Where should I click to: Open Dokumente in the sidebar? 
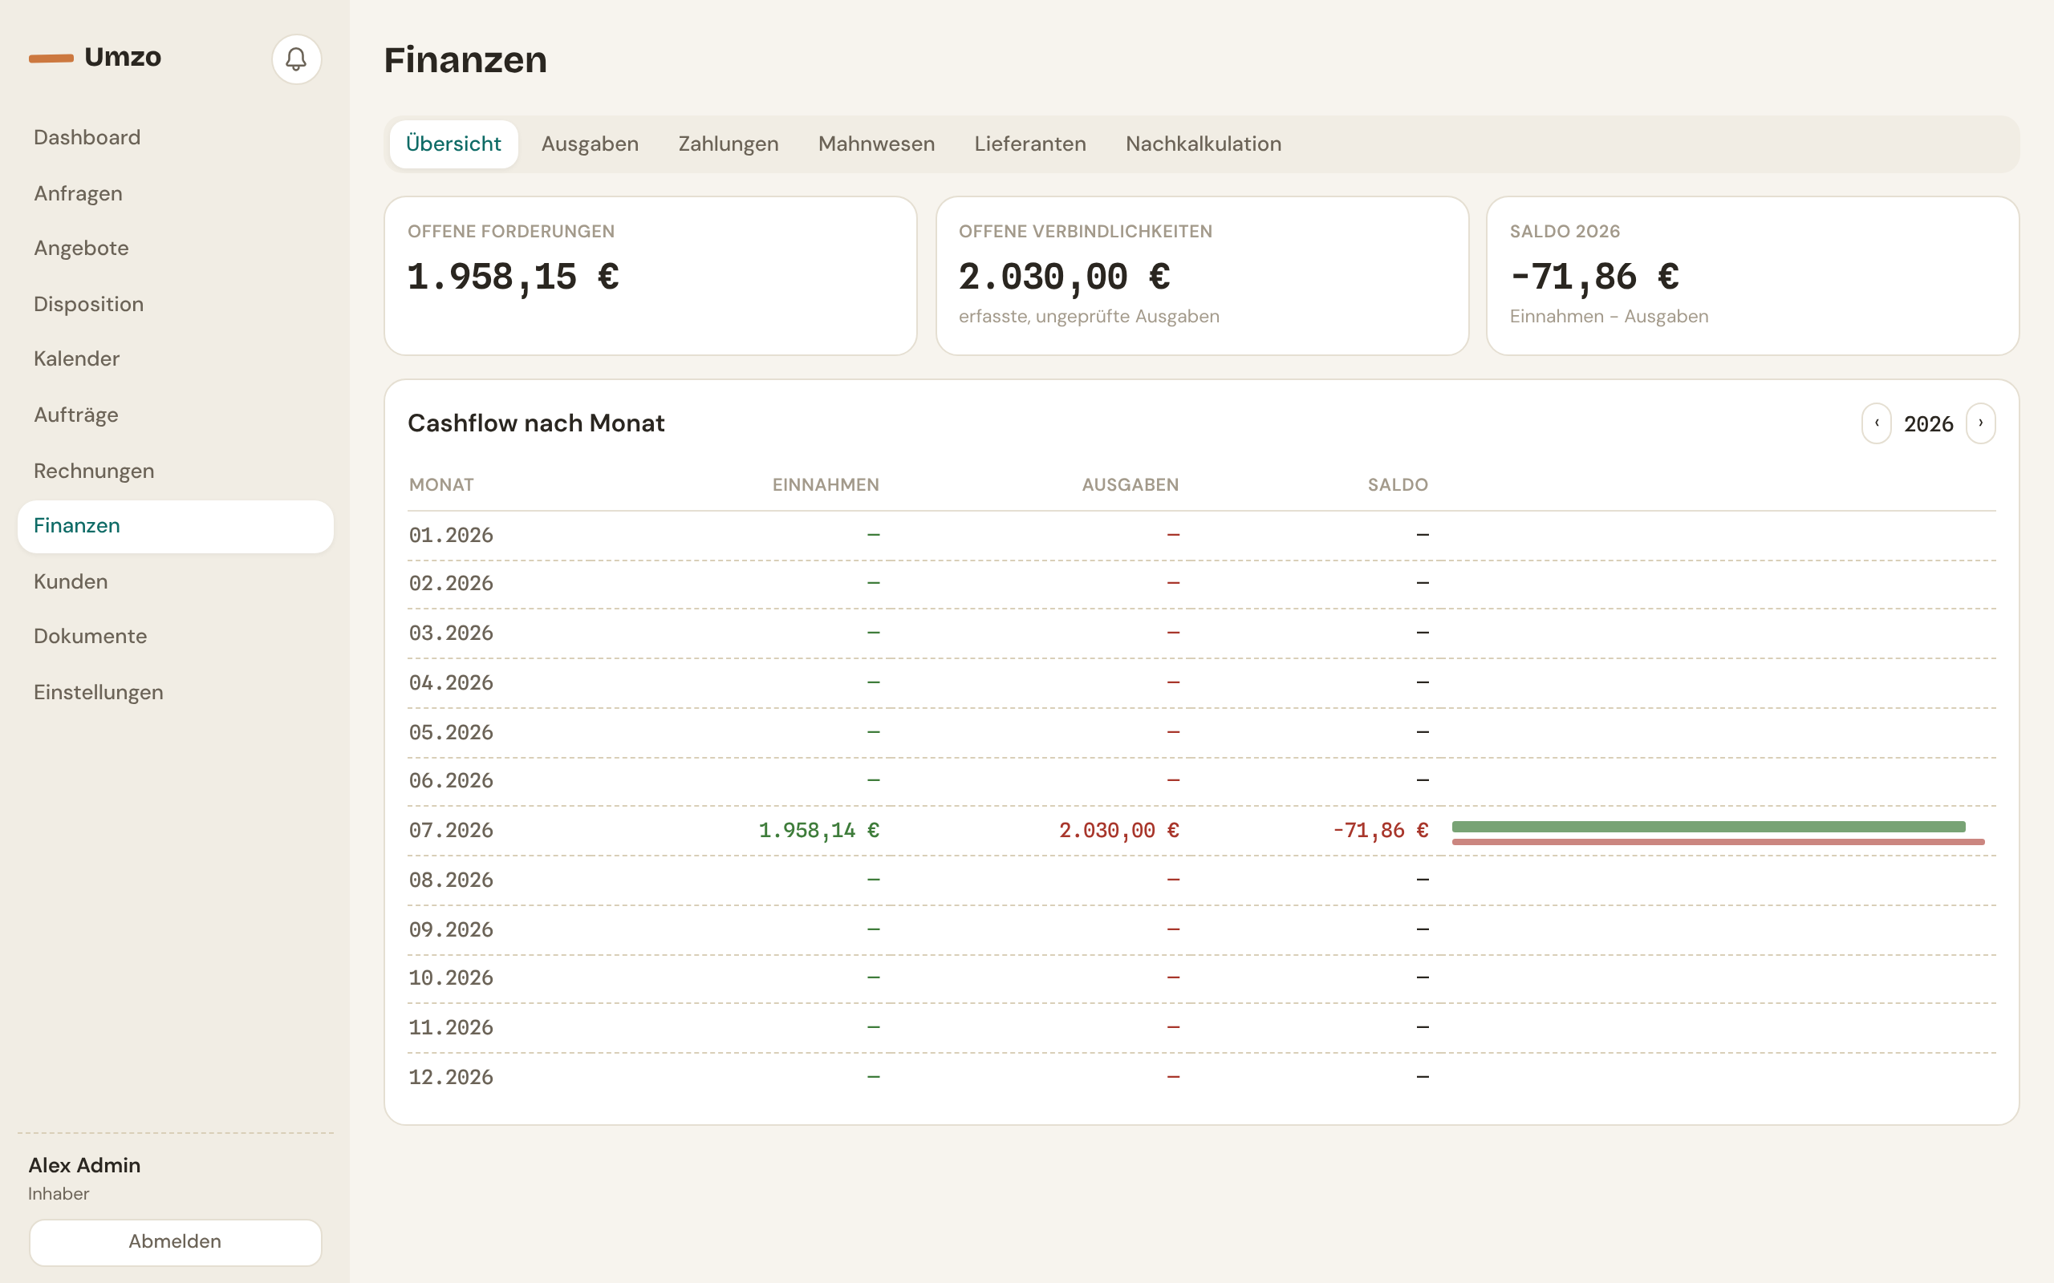(x=176, y=637)
